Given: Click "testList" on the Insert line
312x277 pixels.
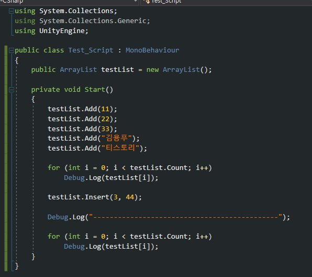Looking at the screenshot, I should pos(64,197).
